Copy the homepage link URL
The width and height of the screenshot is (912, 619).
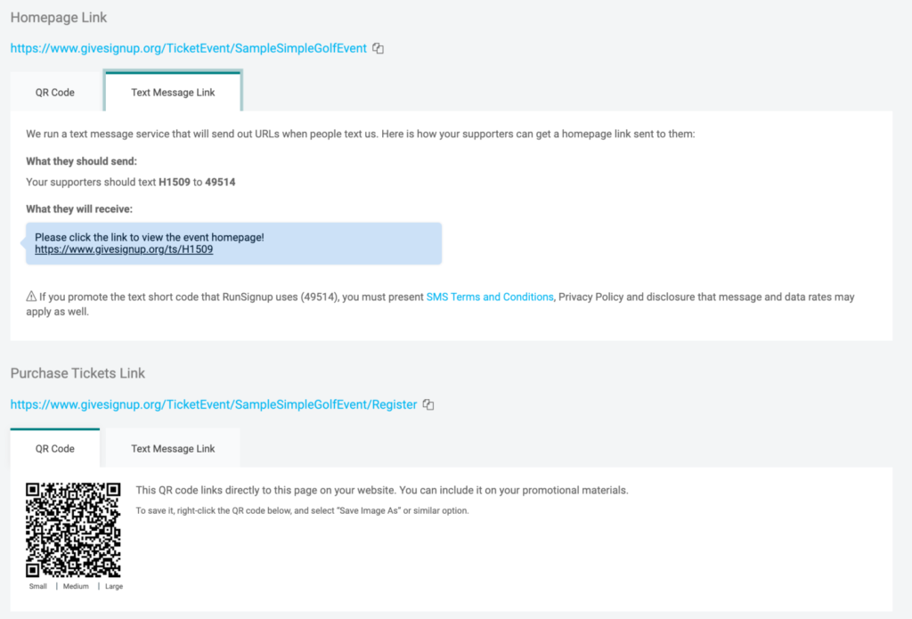379,49
